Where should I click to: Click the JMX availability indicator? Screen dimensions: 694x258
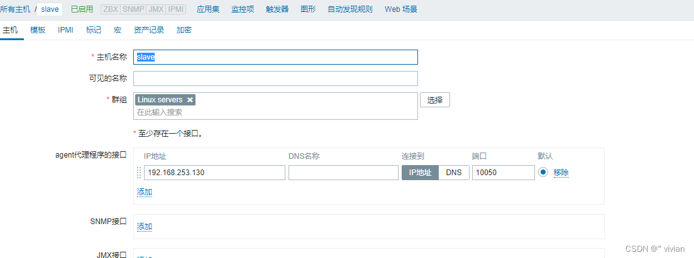(156, 9)
